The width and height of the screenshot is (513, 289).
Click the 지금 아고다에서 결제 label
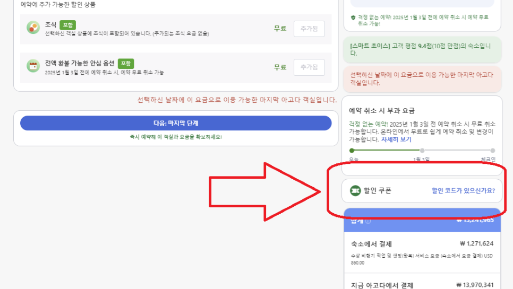click(x=382, y=285)
